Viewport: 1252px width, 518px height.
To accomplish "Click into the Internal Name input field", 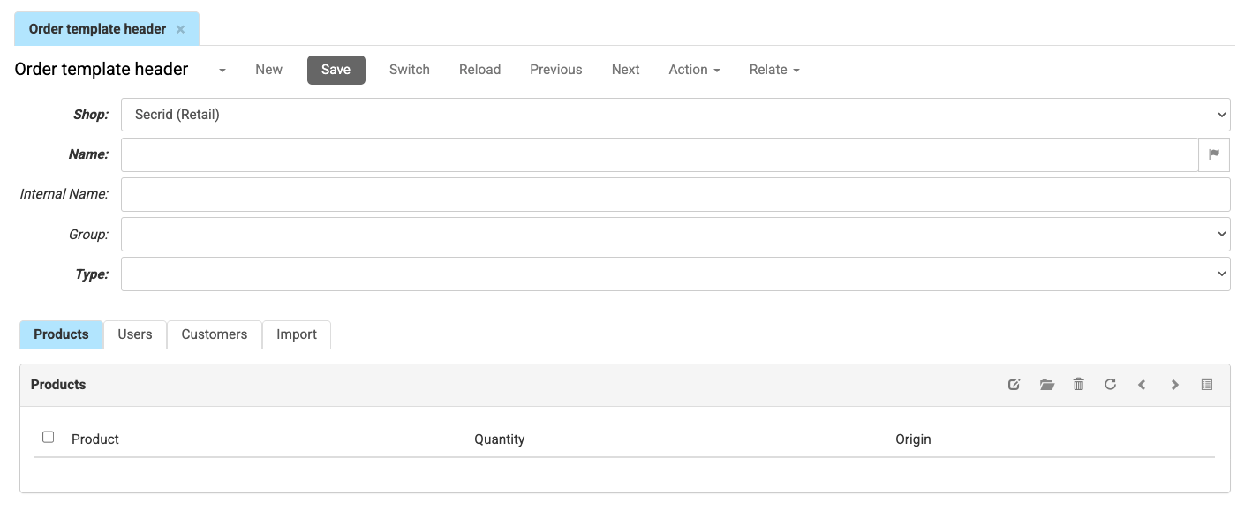I will (x=675, y=195).
